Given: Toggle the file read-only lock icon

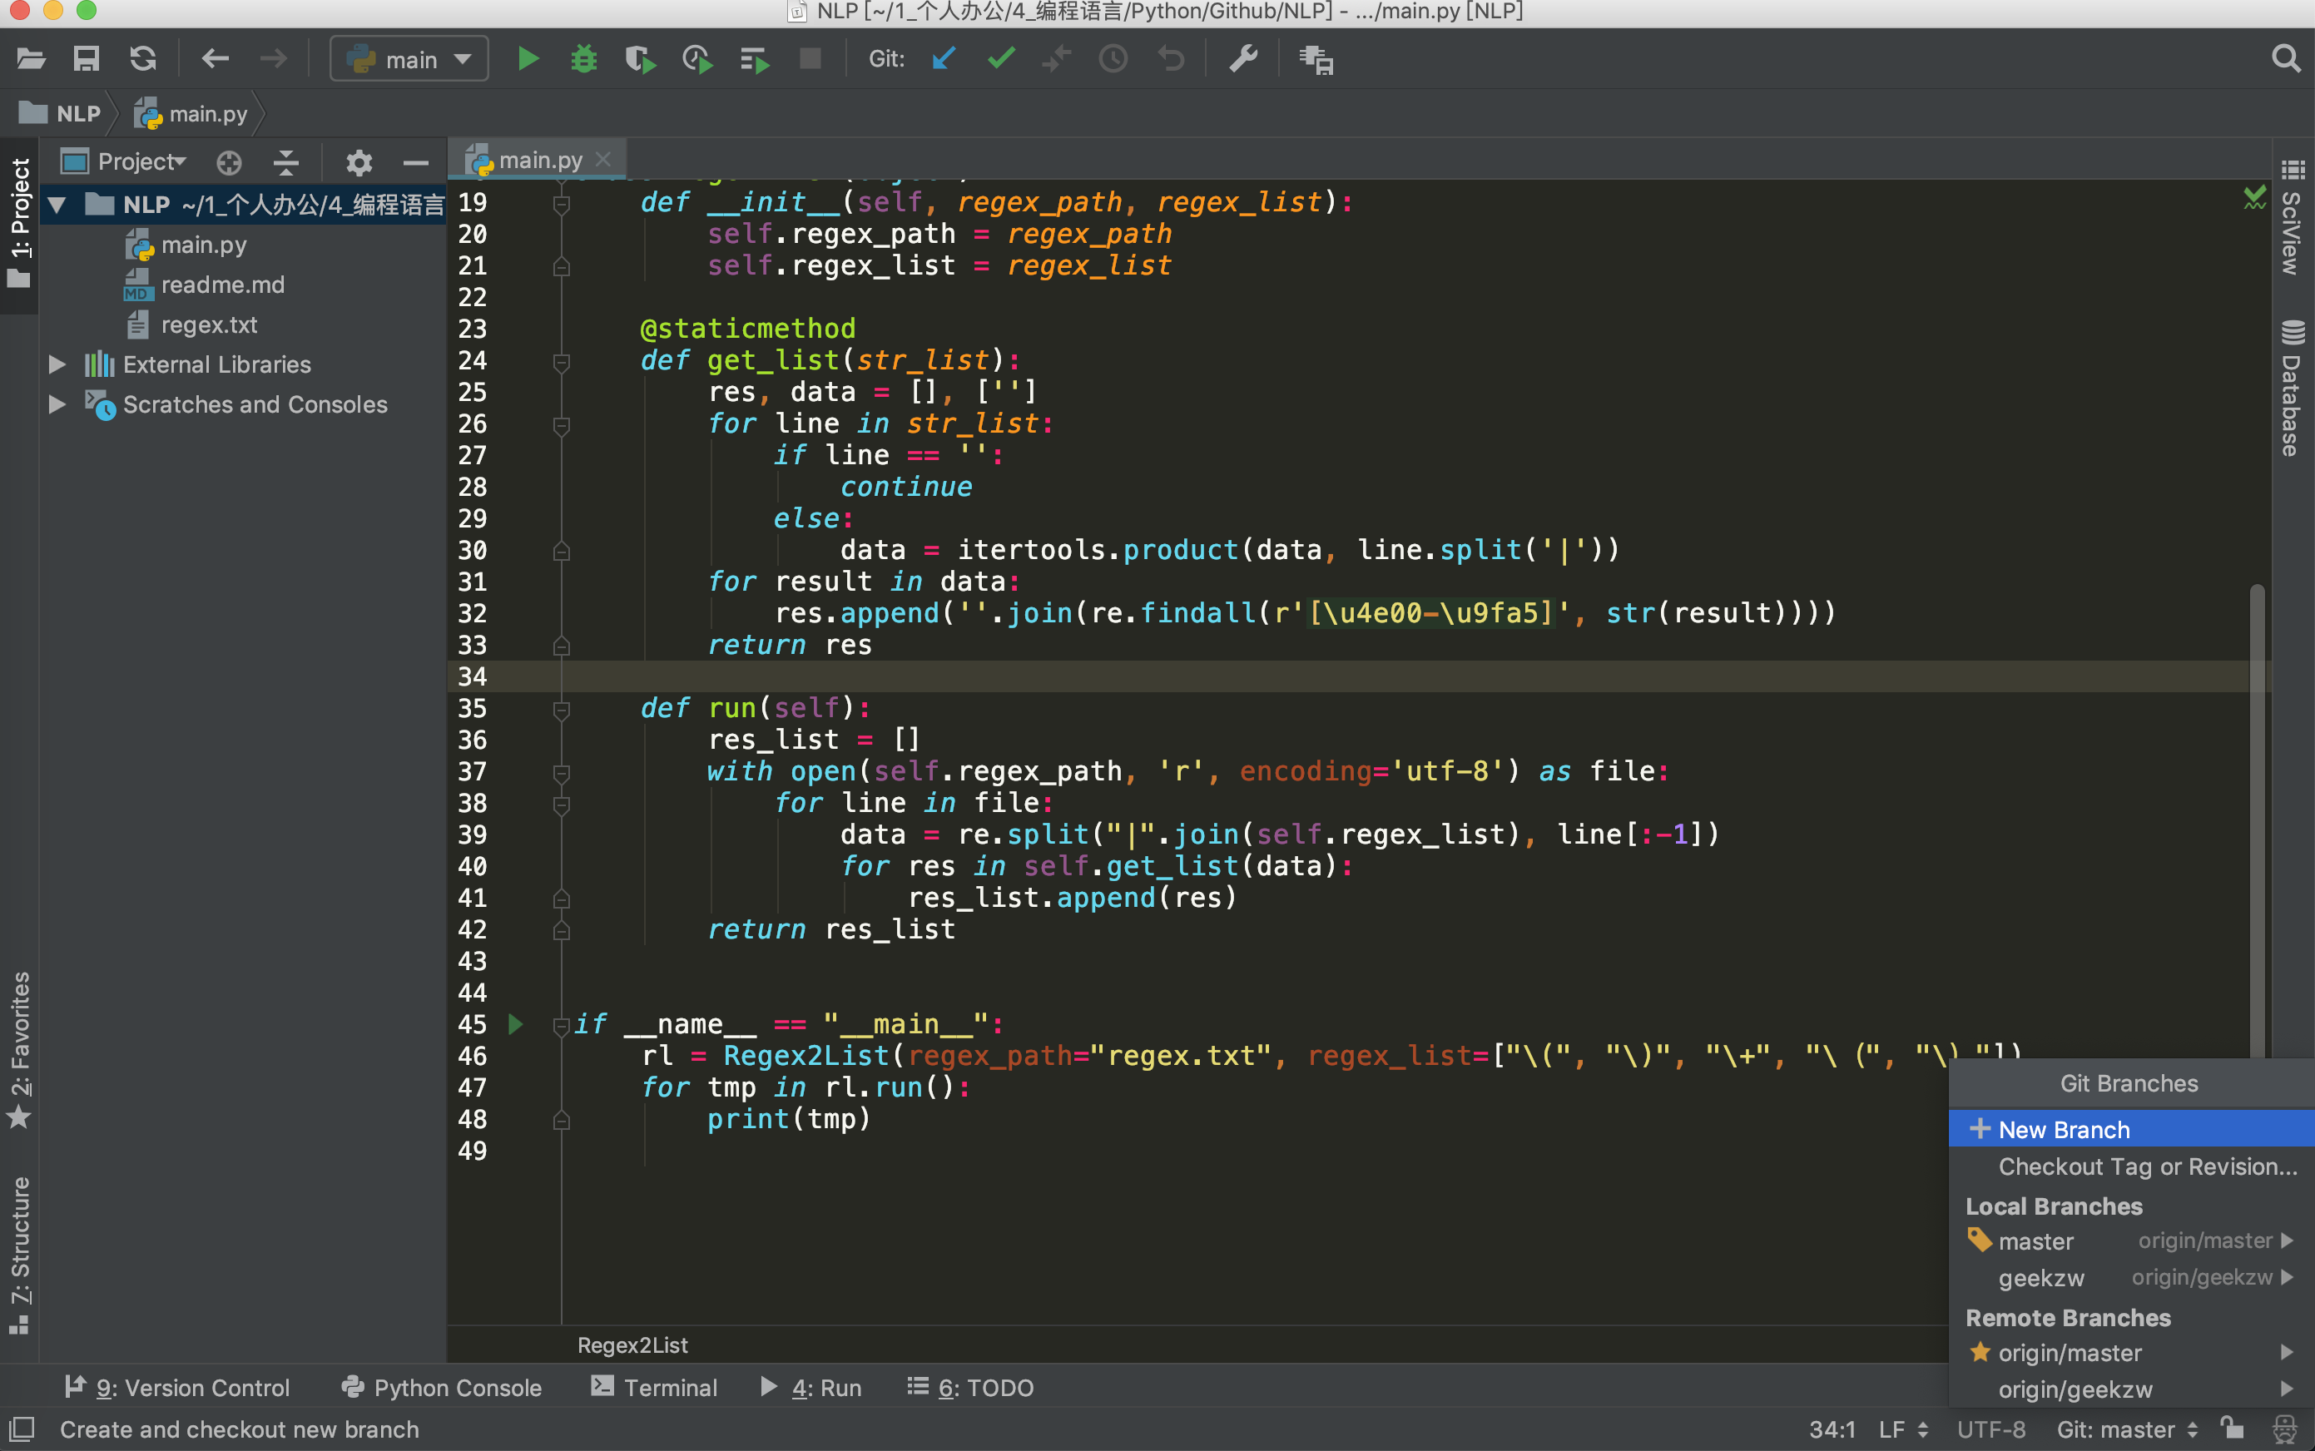Looking at the screenshot, I should [2233, 1428].
